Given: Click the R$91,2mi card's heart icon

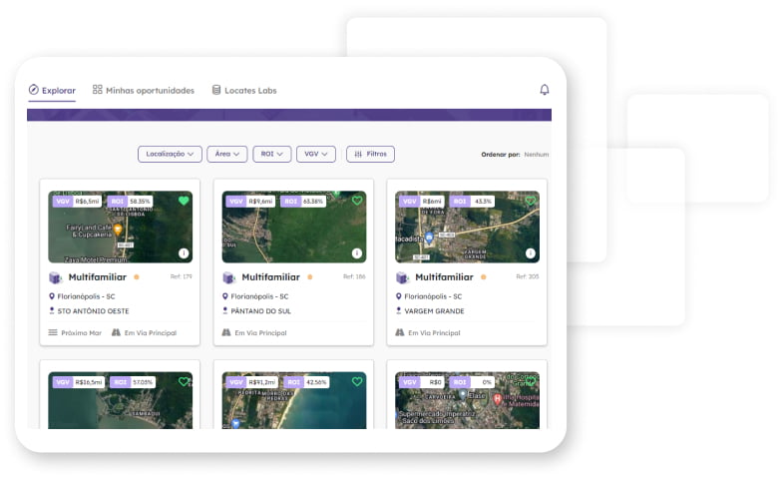Looking at the screenshot, I should (x=357, y=381).
